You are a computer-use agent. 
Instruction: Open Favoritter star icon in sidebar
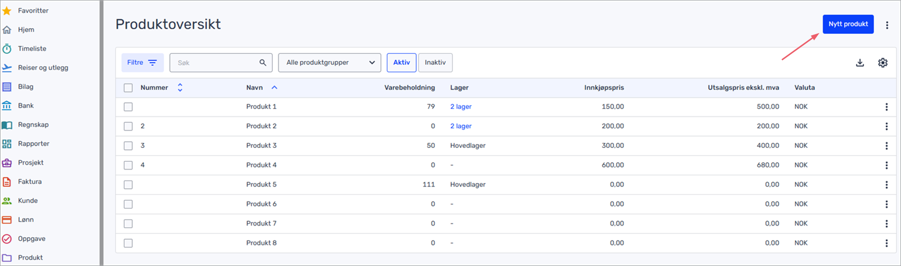click(x=7, y=11)
